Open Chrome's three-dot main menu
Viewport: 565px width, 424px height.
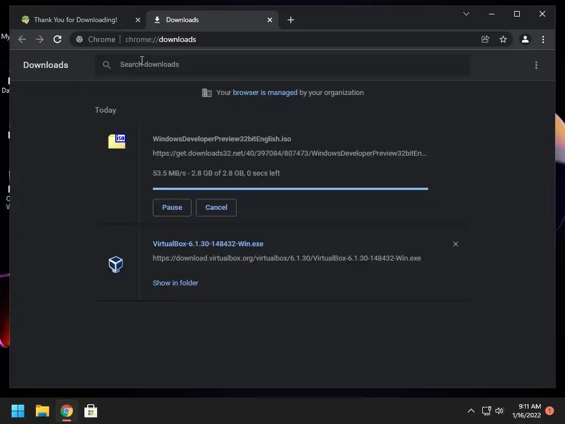543,39
